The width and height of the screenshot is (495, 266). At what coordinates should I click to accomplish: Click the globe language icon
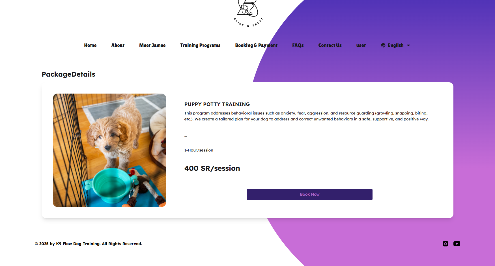coord(383,45)
